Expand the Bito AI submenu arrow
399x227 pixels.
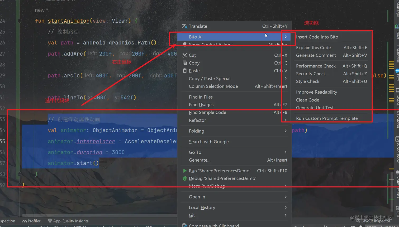(x=286, y=37)
